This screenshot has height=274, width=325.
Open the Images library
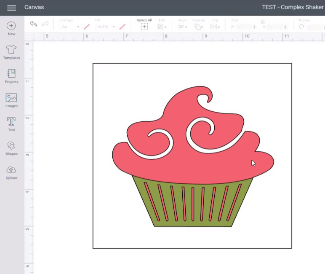(x=11, y=100)
